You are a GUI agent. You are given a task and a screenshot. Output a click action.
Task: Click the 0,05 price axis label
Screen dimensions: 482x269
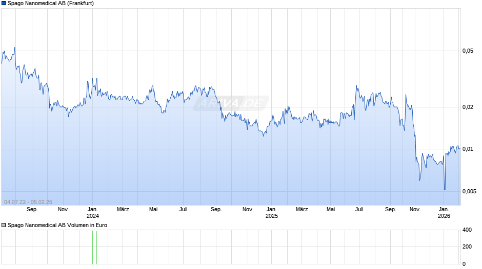(x=468, y=51)
